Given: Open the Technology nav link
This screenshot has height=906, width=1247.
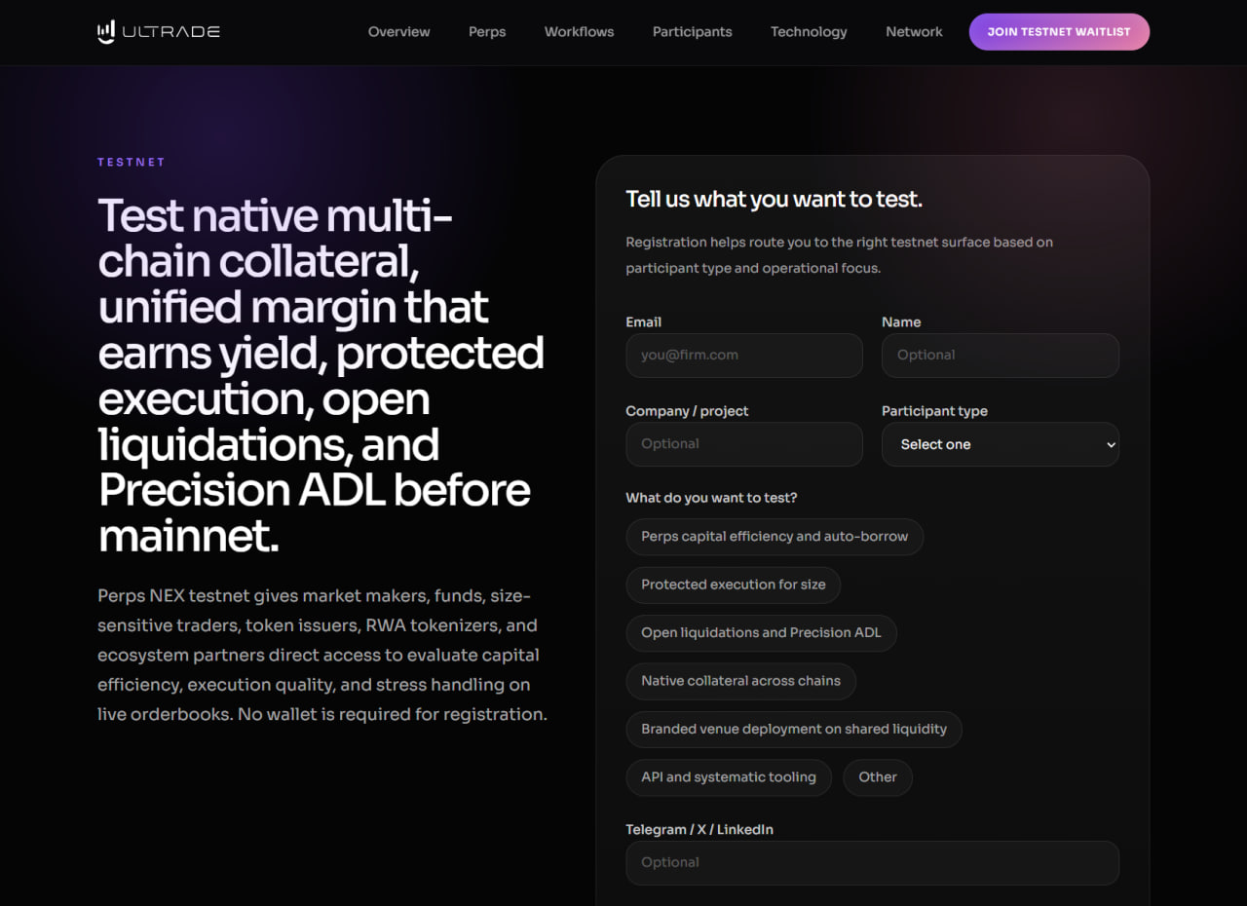Looking at the screenshot, I should 809,32.
